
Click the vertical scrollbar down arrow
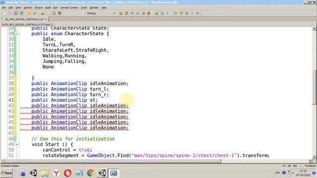click(x=314, y=157)
